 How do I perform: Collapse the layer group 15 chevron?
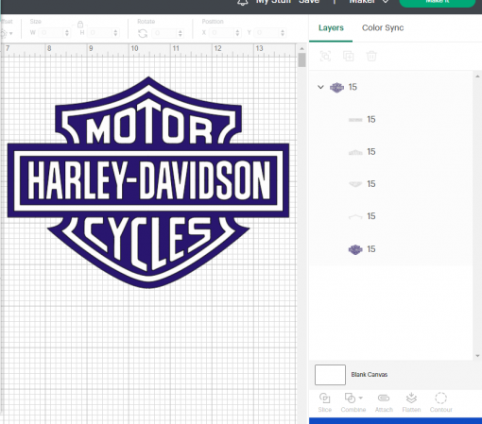pos(320,87)
